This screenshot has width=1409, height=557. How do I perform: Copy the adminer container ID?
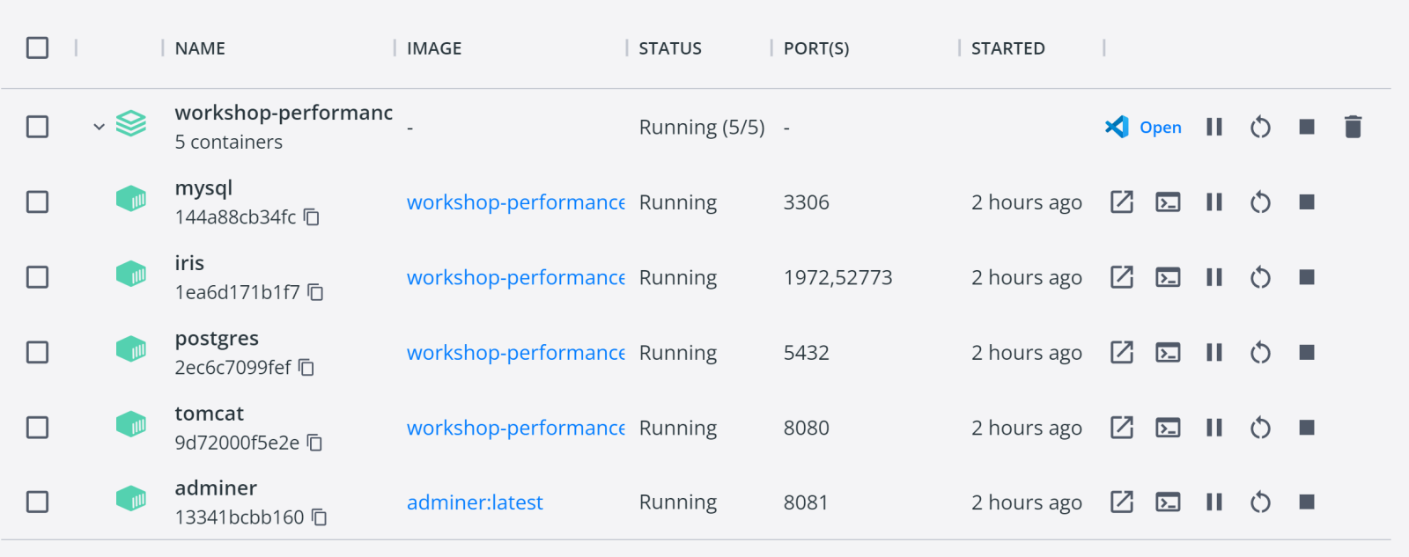(x=320, y=517)
